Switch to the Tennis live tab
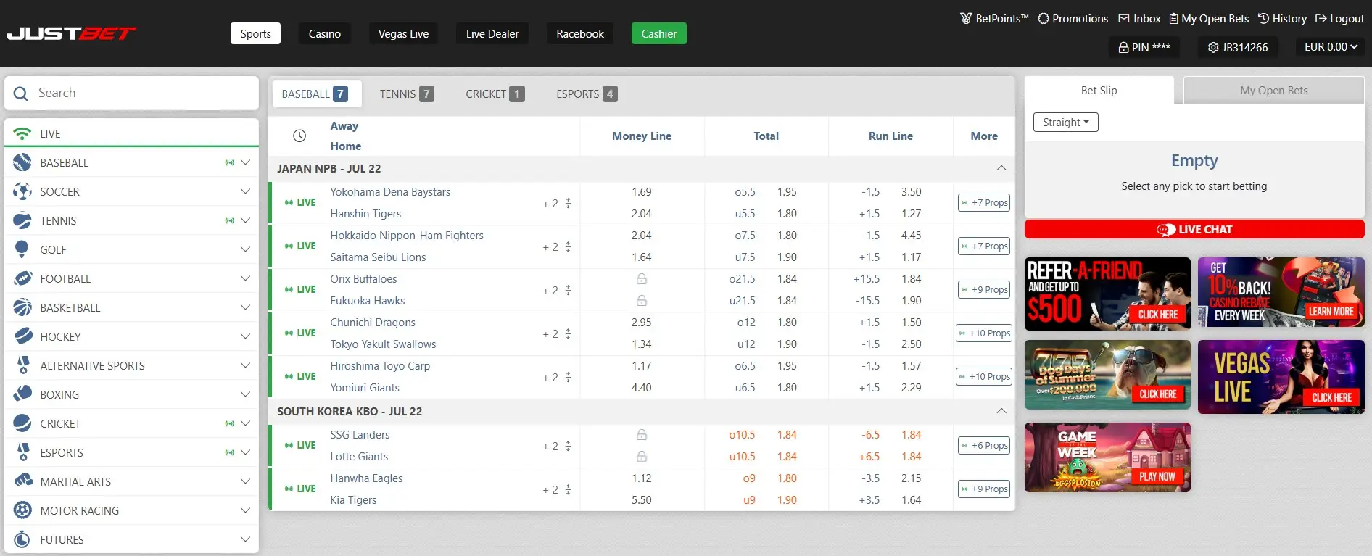1372x556 pixels. click(406, 94)
